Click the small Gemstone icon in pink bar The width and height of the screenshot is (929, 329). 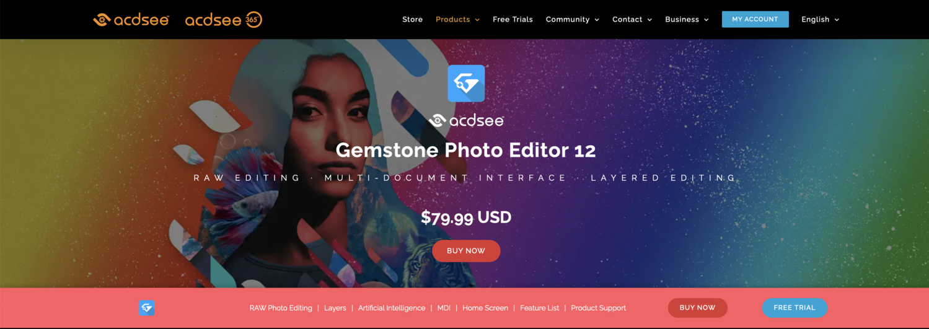[x=147, y=308]
